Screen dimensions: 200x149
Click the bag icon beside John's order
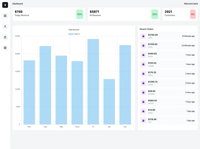click(143, 36)
